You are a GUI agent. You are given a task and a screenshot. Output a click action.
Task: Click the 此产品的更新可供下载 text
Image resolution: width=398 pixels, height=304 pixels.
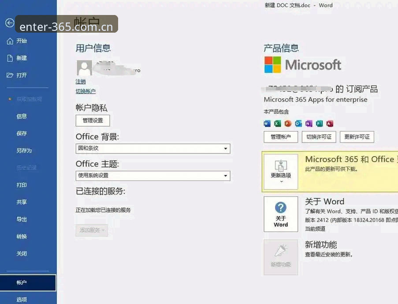click(331, 169)
